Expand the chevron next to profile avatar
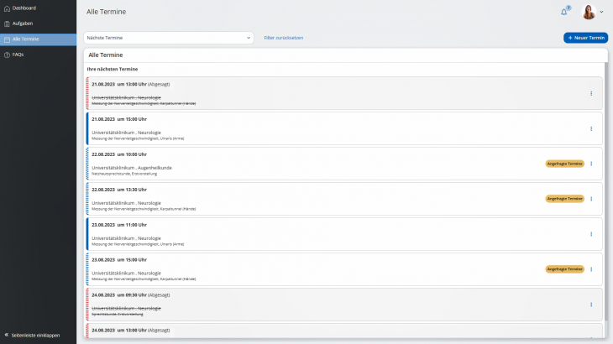This screenshot has height=344, width=613. [x=602, y=12]
